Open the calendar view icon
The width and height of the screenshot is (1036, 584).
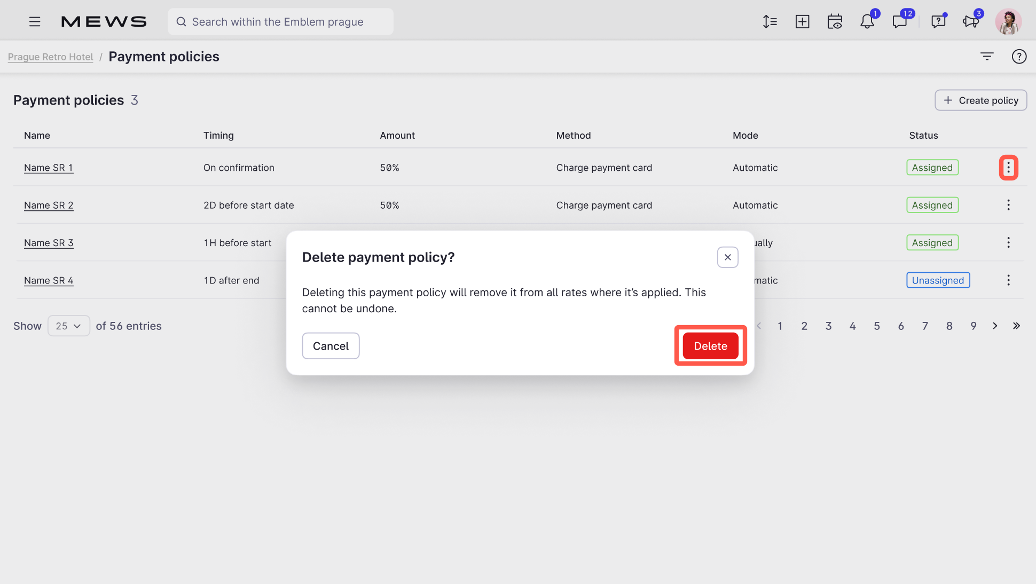(x=835, y=21)
